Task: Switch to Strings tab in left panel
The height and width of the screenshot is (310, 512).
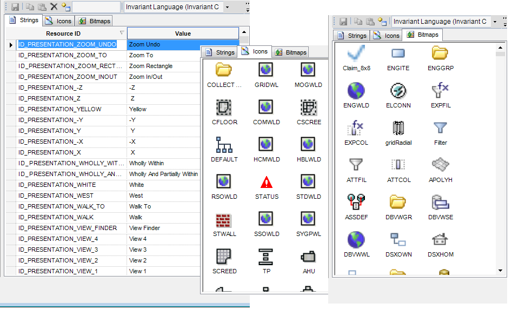Action: (24, 20)
